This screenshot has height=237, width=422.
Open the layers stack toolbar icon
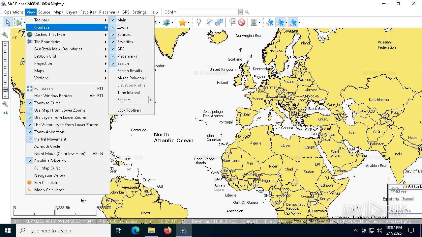[x=166, y=22]
